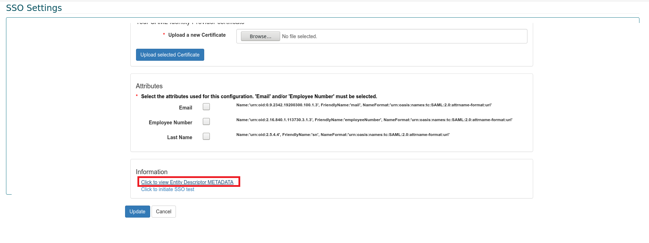
Task: Click the SSO Settings page heading
Action: (34, 8)
